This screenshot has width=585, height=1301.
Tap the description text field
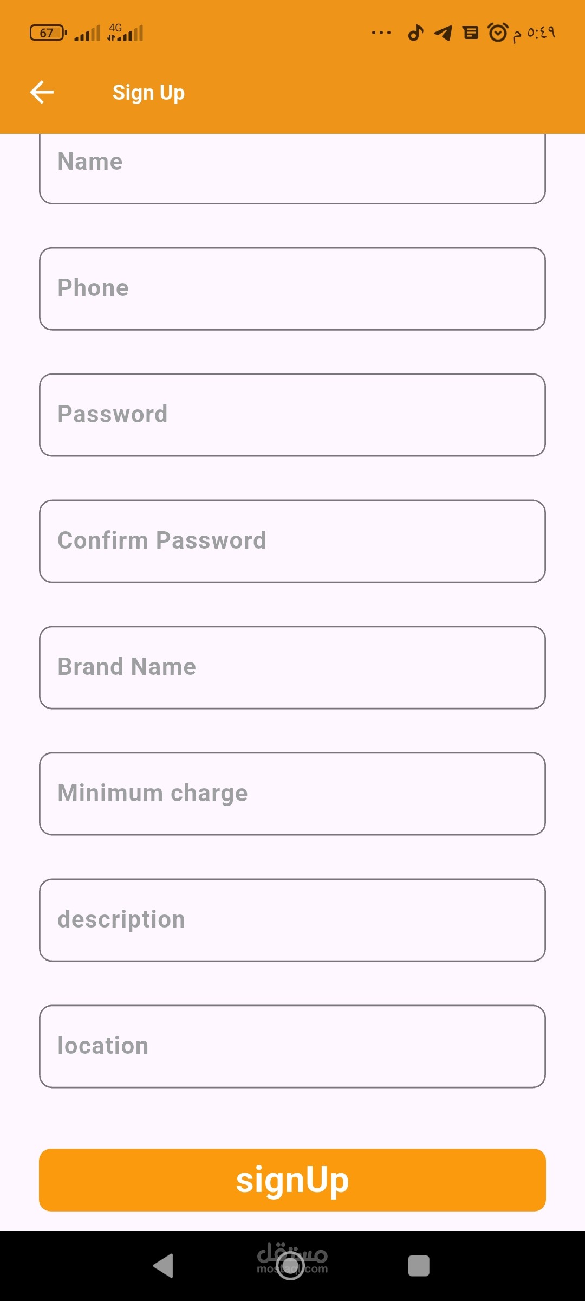292,920
